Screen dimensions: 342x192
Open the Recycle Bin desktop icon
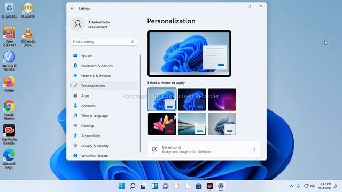tap(9, 11)
